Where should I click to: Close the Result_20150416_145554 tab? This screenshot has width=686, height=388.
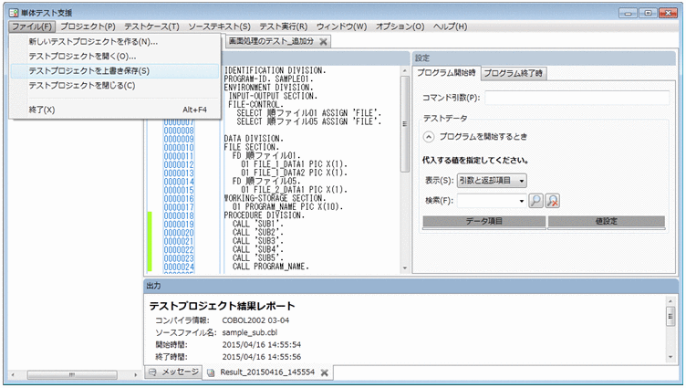pyautogui.click(x=324, y=372)
